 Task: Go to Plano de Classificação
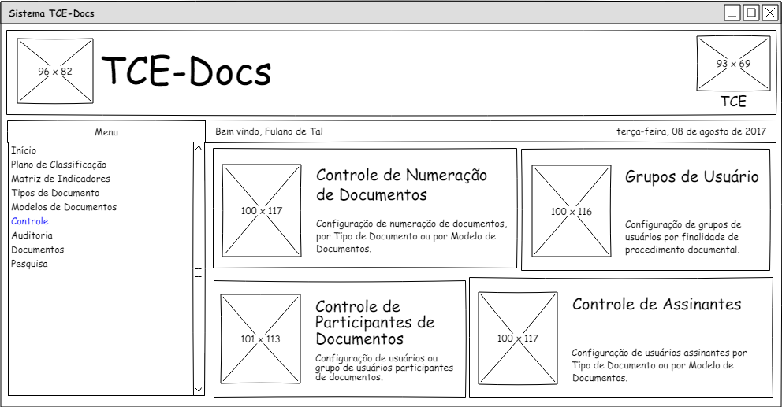click(58, 165)
